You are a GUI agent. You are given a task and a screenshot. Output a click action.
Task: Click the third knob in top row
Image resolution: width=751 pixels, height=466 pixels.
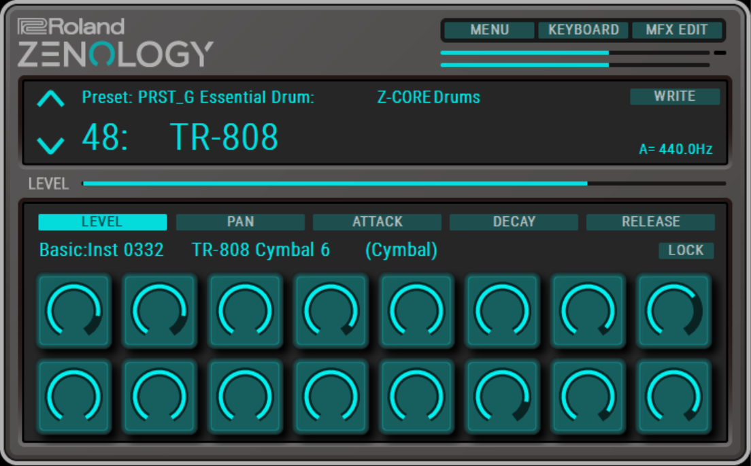click(245, 310)
